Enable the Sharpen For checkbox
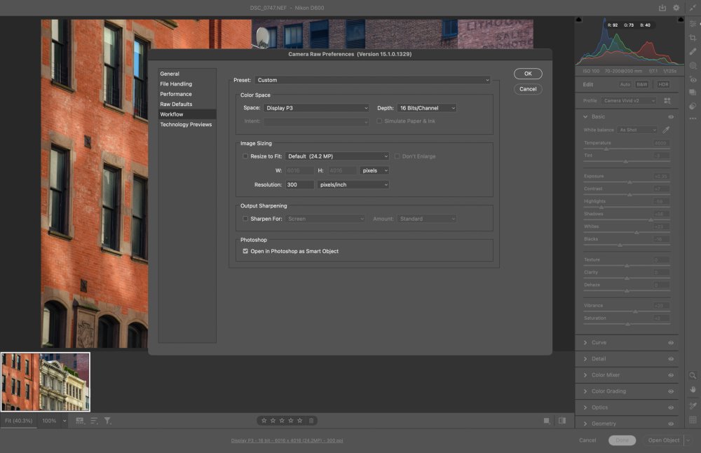 click(x=245, y=219)
